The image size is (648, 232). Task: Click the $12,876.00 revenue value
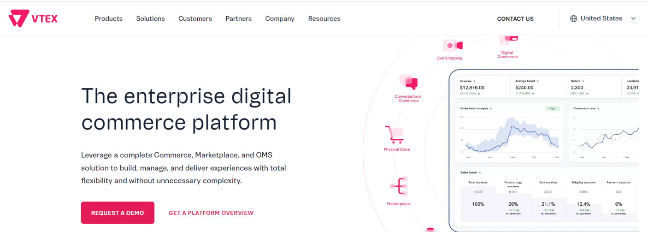pyautogui.click(x=472, y=88)
